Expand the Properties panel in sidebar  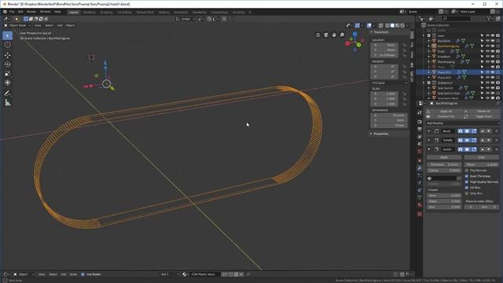click(380, 134)
